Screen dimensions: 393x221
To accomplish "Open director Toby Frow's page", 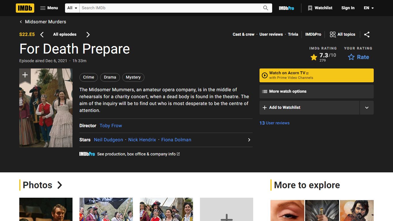I will [x=111, y=126].
